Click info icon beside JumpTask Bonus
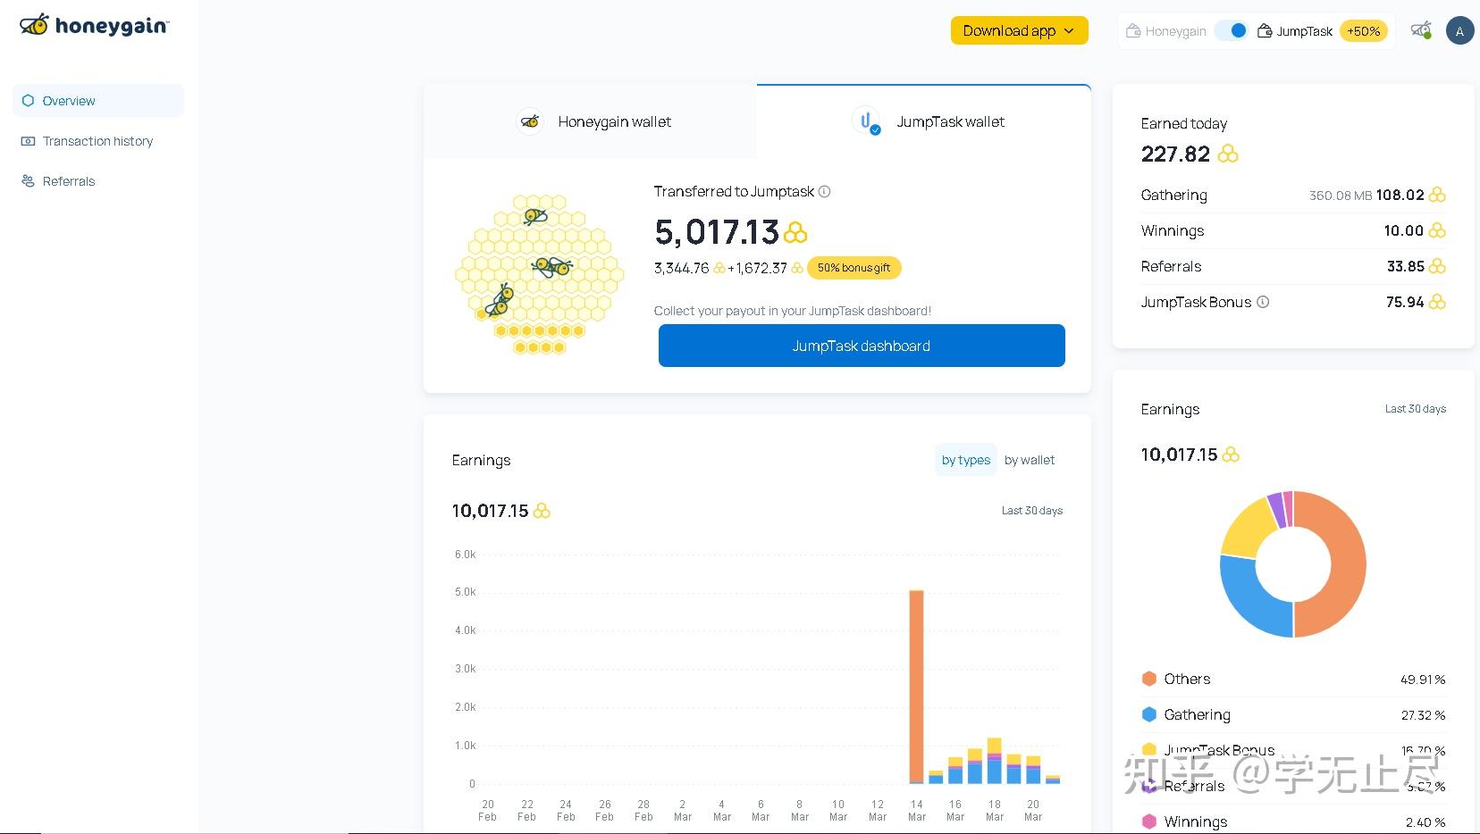Screen dimensions: 1480x834 [x=1263, y=302]
